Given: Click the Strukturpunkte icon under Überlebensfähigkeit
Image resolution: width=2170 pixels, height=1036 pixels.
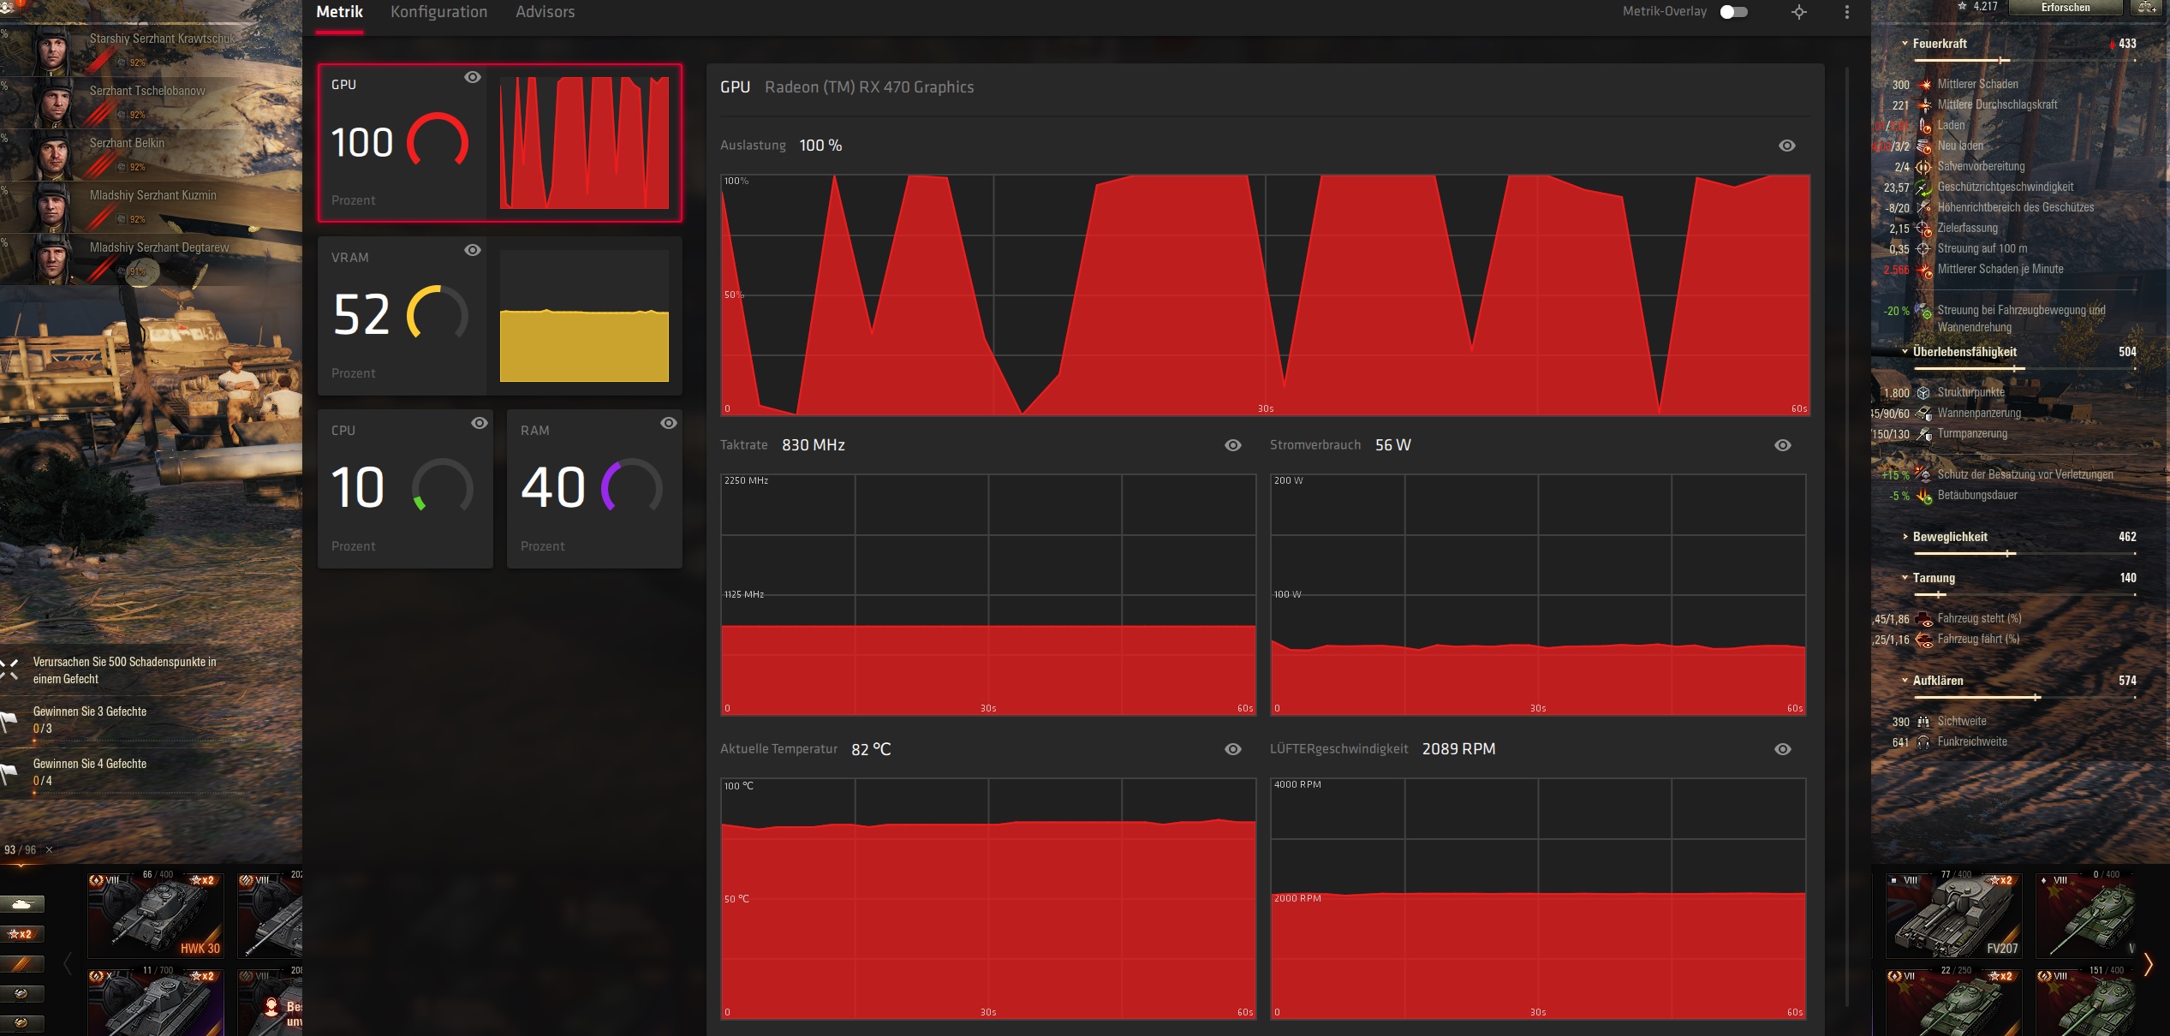Looking at the screenshot, I should pos(1923,392).
